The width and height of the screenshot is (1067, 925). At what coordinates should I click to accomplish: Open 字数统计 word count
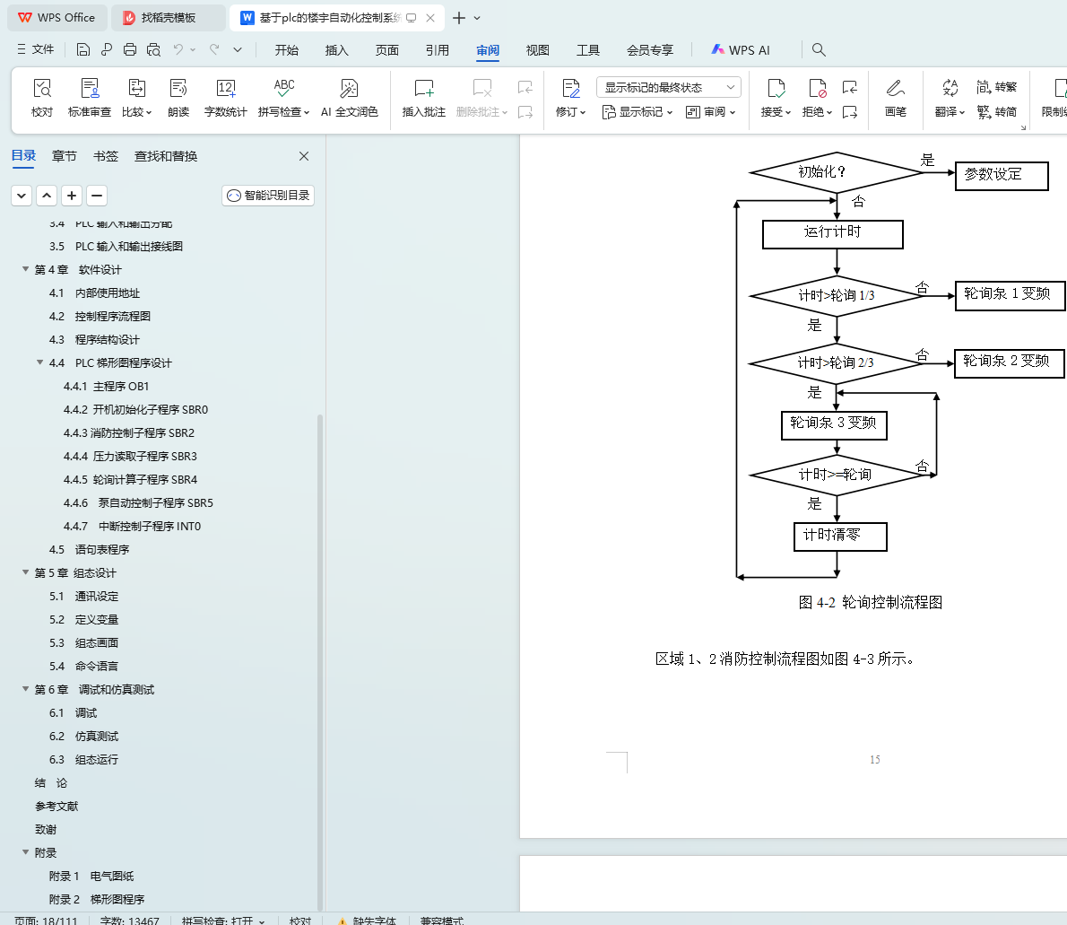[226, 98]
